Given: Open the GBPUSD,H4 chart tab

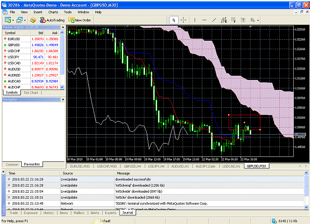Looking at the screenshot, I should 132,166.
